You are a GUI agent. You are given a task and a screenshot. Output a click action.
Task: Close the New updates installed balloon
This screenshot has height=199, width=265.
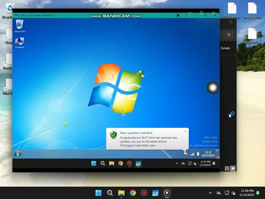pyautogui.click(x=185, y=131)
